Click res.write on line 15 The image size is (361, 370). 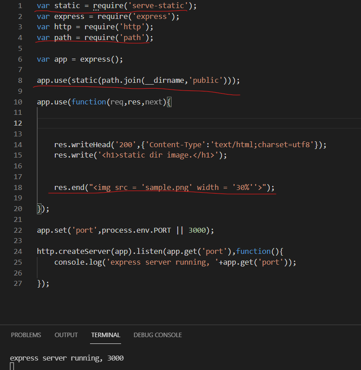click(x=74, y=155)
